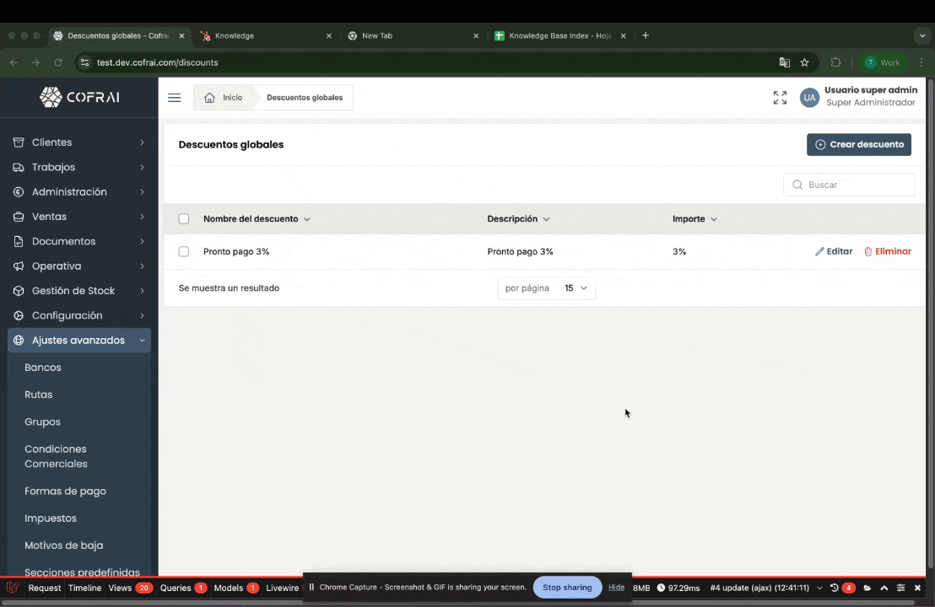Click the Google Translate icon in address bar
Viewport: 935px width, 607px height.
click(784, 62)
